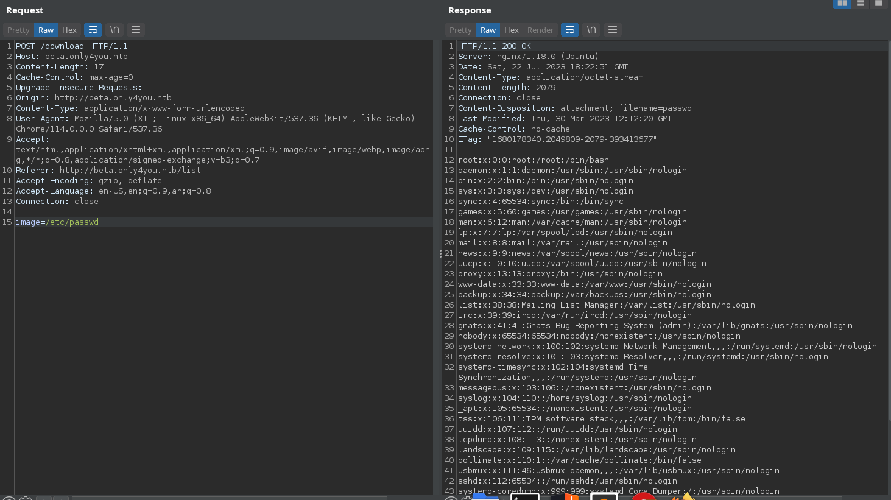
Task: Click the Request panel heading
Action: point(25,10)
